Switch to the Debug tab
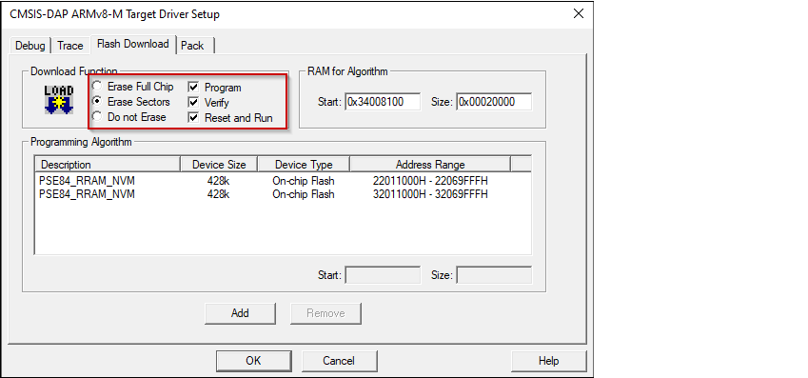 30,46
